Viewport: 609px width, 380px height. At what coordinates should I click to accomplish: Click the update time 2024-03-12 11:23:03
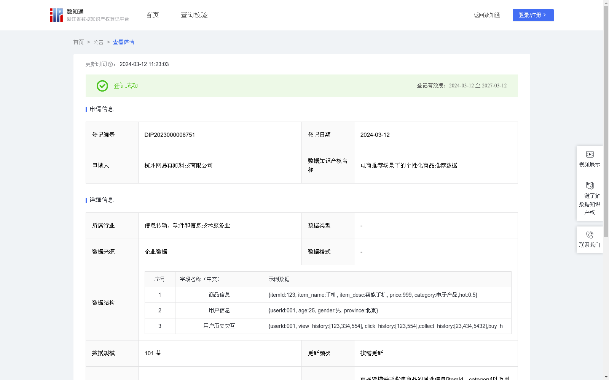click(x=144, y=65)
